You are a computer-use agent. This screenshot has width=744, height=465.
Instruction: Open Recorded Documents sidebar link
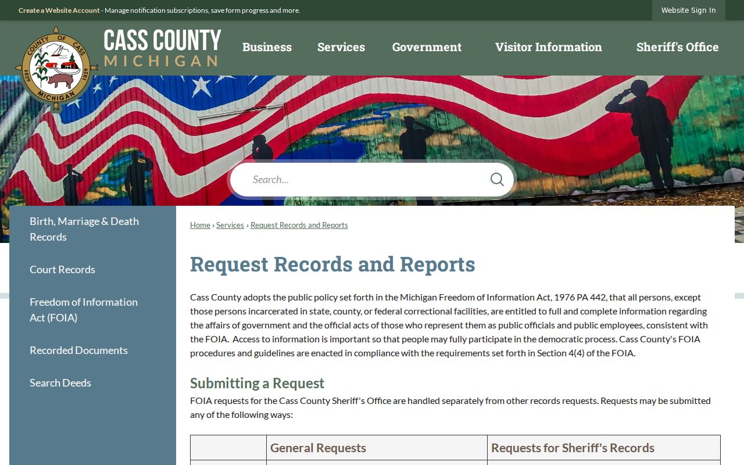(92, 350)
